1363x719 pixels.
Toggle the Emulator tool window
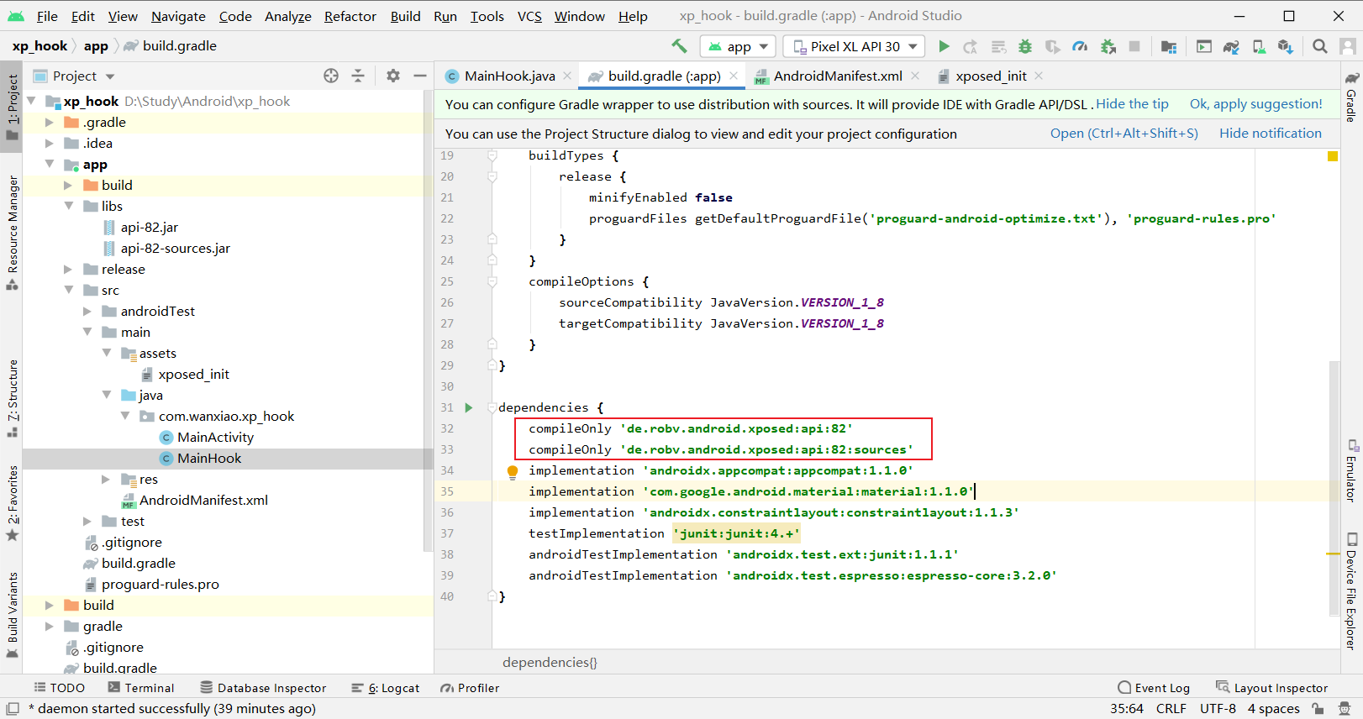(x=1351, y=470)
